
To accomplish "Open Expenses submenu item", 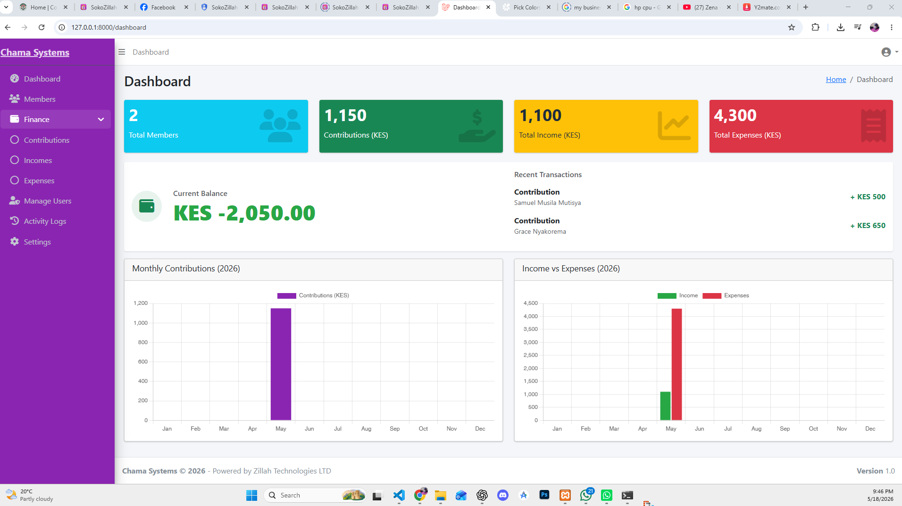I will [x=39, y=180].
